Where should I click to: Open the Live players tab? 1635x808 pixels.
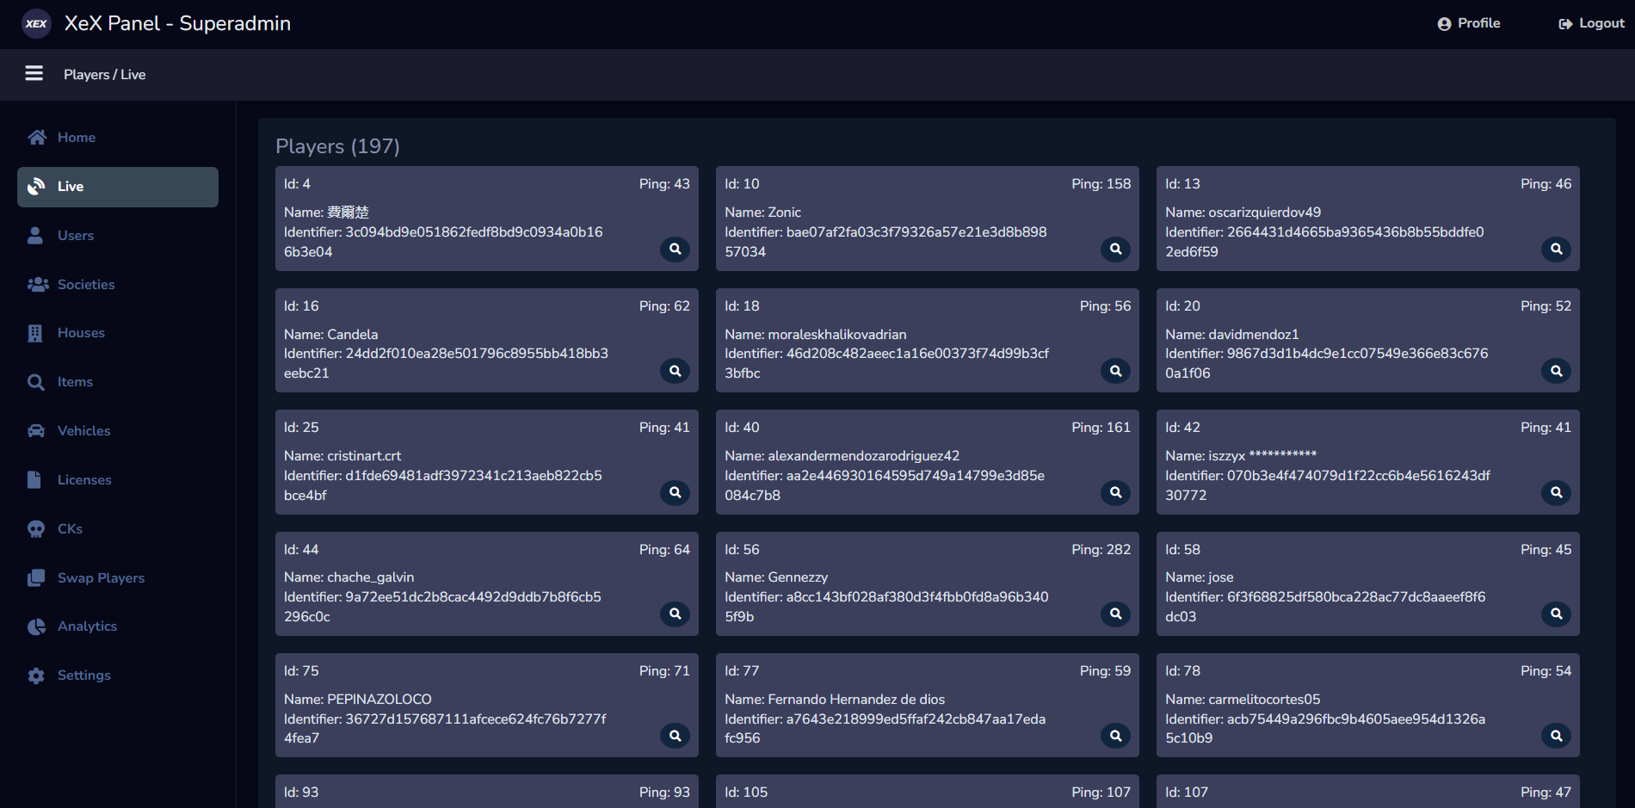70,187
